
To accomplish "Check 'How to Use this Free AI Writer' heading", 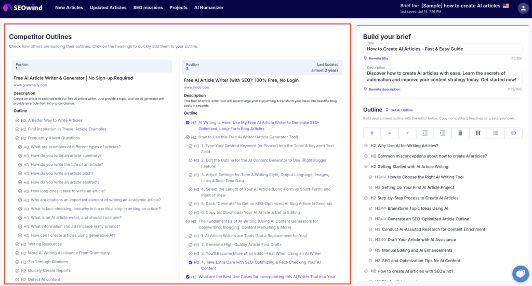I will coord(188,137).
